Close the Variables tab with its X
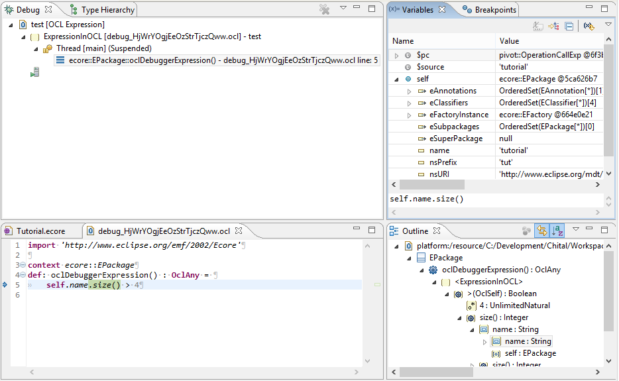The height and width of the screenshot is (381, 619). (442, 9)
